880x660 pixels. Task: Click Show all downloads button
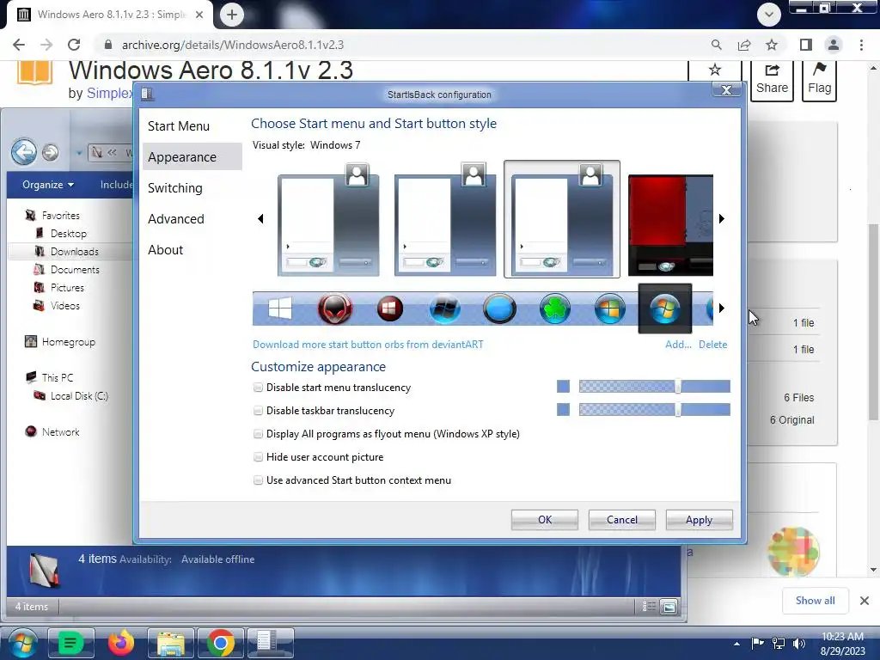(x=815, y=601)
